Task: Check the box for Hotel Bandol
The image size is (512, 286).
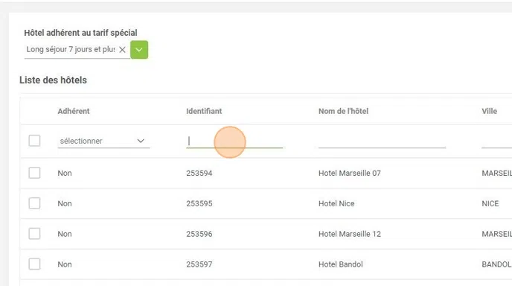Action: click(x=34, y=264)
